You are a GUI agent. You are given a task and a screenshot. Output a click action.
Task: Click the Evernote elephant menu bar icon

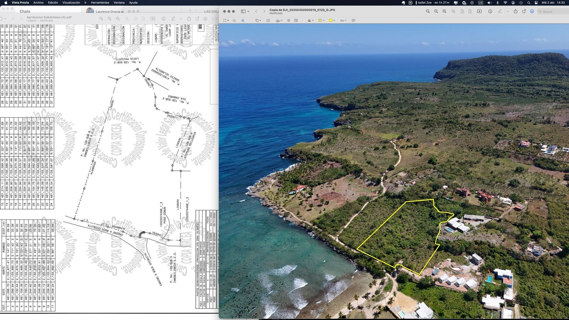click(x=403, y=2)
